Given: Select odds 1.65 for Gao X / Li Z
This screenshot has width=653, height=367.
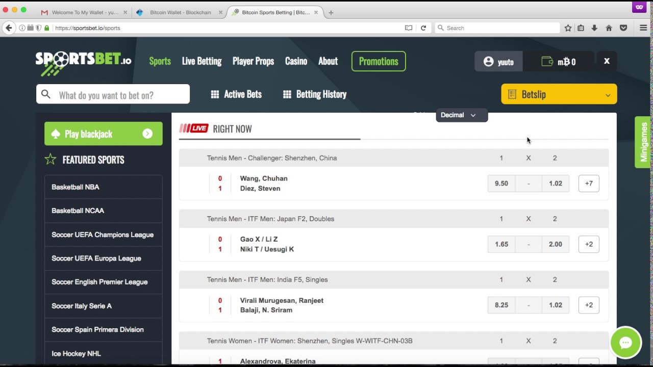Looking at the screenshot, I should coord(501,244).
